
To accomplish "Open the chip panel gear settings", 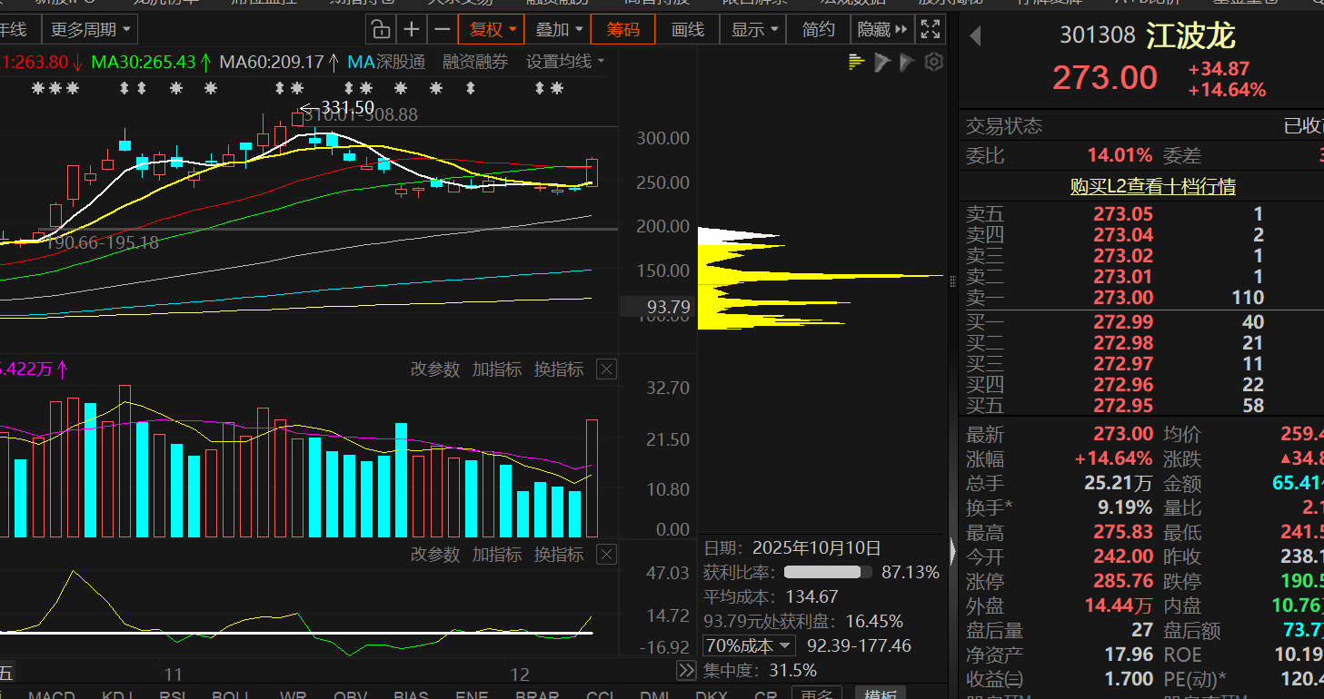I will pyautogui.click(x=933, y=62).
